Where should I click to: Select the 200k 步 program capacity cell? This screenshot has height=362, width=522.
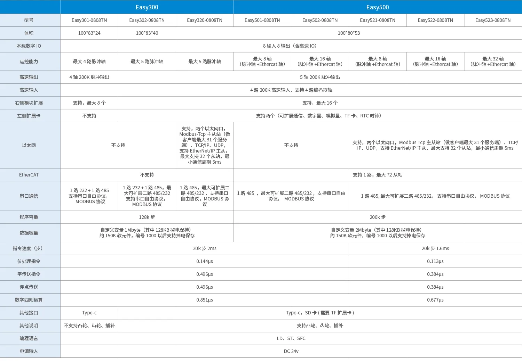pyautogui.click(x=377, y=217)
